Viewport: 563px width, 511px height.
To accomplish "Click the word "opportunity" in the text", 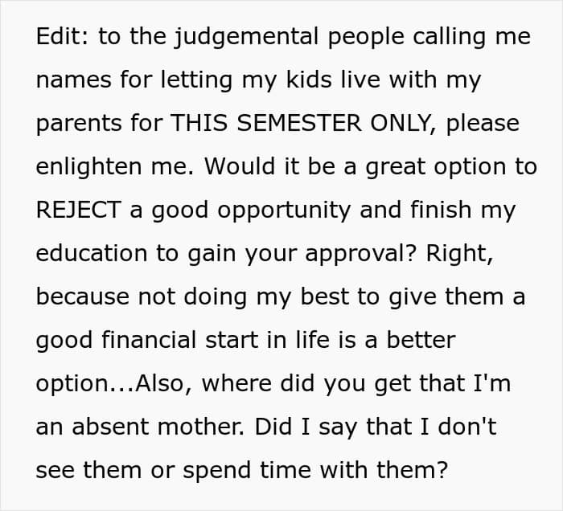I will pos(284,211).
